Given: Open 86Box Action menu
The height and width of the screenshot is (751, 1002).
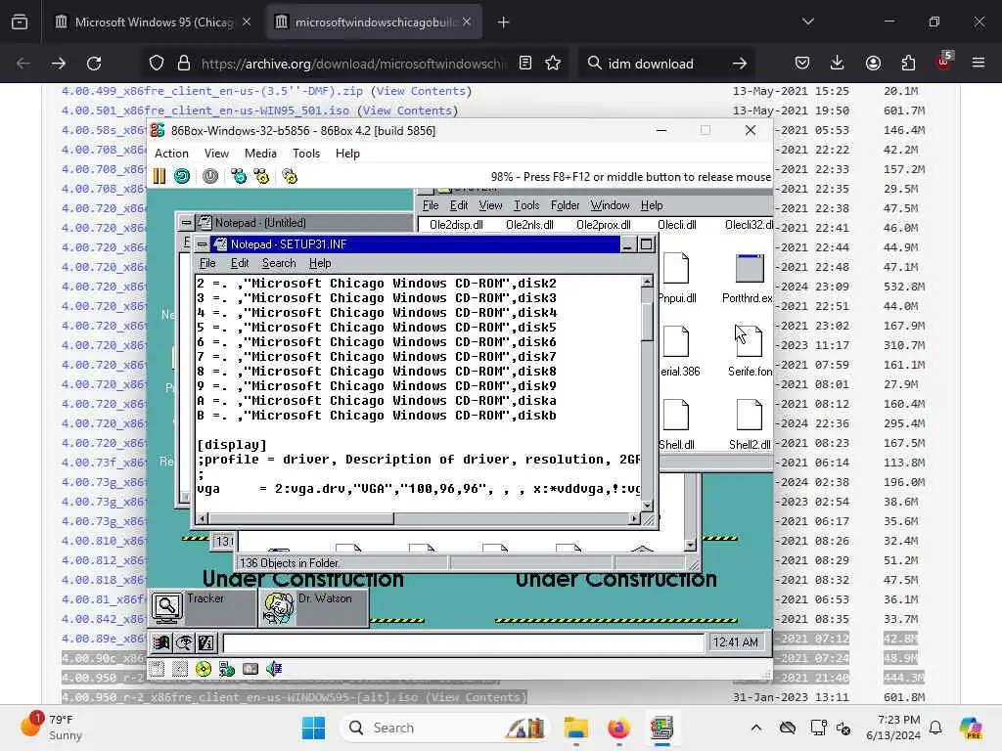Looking at the screenshot, I should point(171,154).
